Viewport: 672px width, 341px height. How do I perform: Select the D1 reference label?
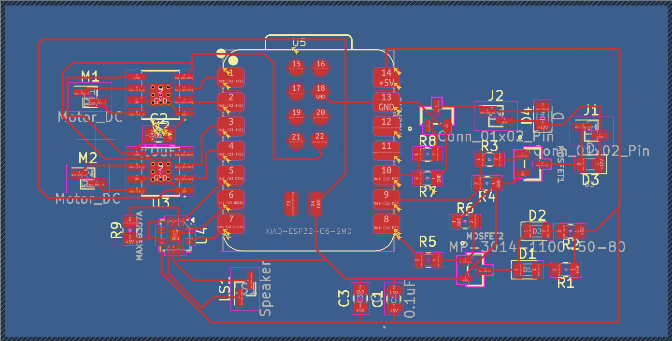[x=527, y=253]
